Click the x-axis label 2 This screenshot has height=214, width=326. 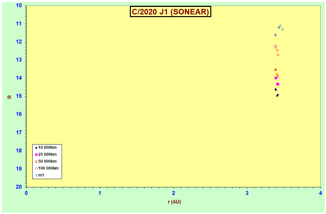click(x=174, y=193)
